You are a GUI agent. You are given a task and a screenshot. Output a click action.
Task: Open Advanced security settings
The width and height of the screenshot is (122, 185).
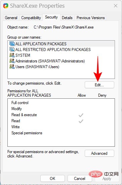point(99,153)
